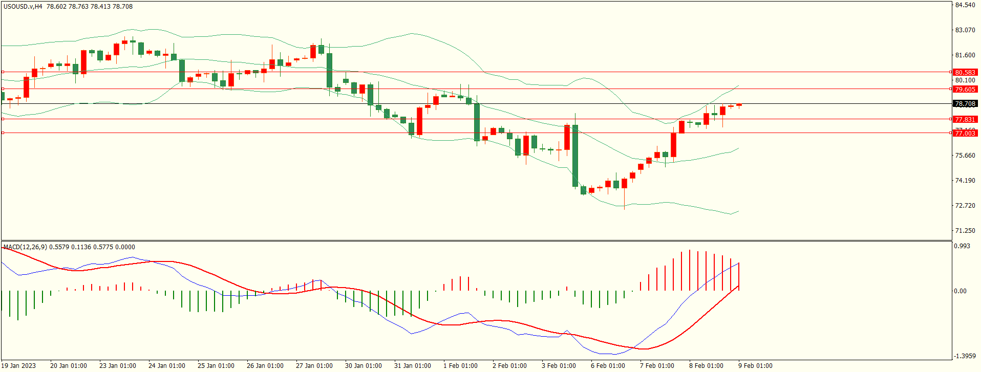981x372 pixels.
Task: Click the 3 Feb 01:00 time label
Action: coord(559,366)
